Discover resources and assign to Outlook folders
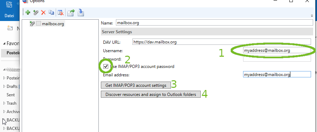Screen dimensions: 317x132 tap(151, 94)
